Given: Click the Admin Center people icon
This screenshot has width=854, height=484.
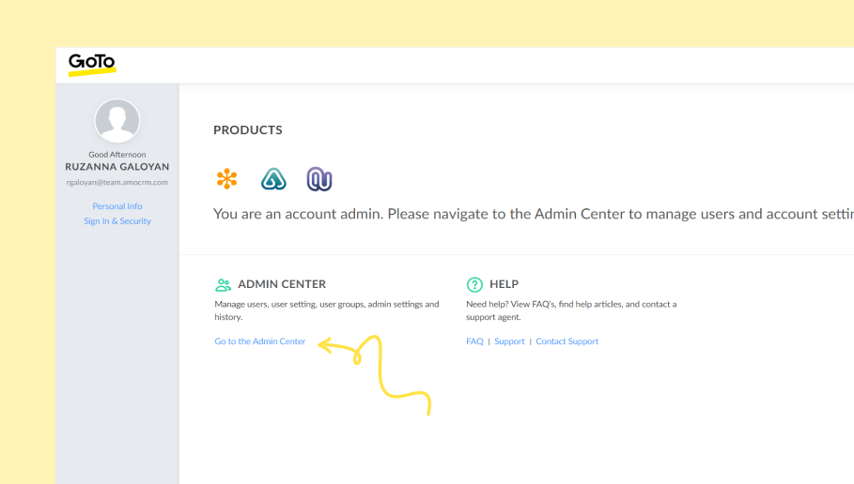Looking at the screenshot, I should [x=223, y=284].
